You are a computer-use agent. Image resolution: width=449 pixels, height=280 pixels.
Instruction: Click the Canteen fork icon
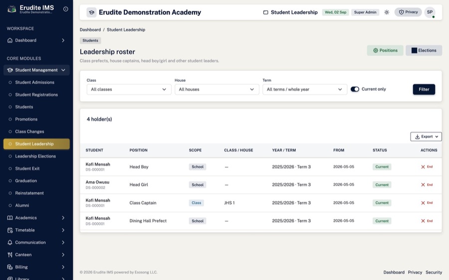[10, 255]
